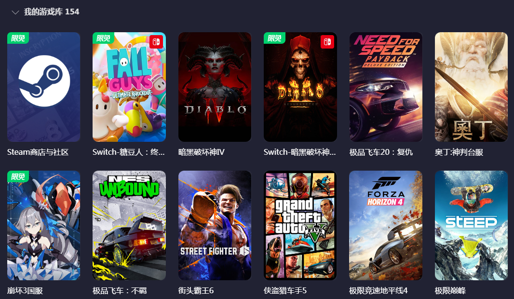Image resolution: width=514 pixels, height=299 pixels.
Task: Open the 奥丁 game cover
Action: [x=471, y=87]
